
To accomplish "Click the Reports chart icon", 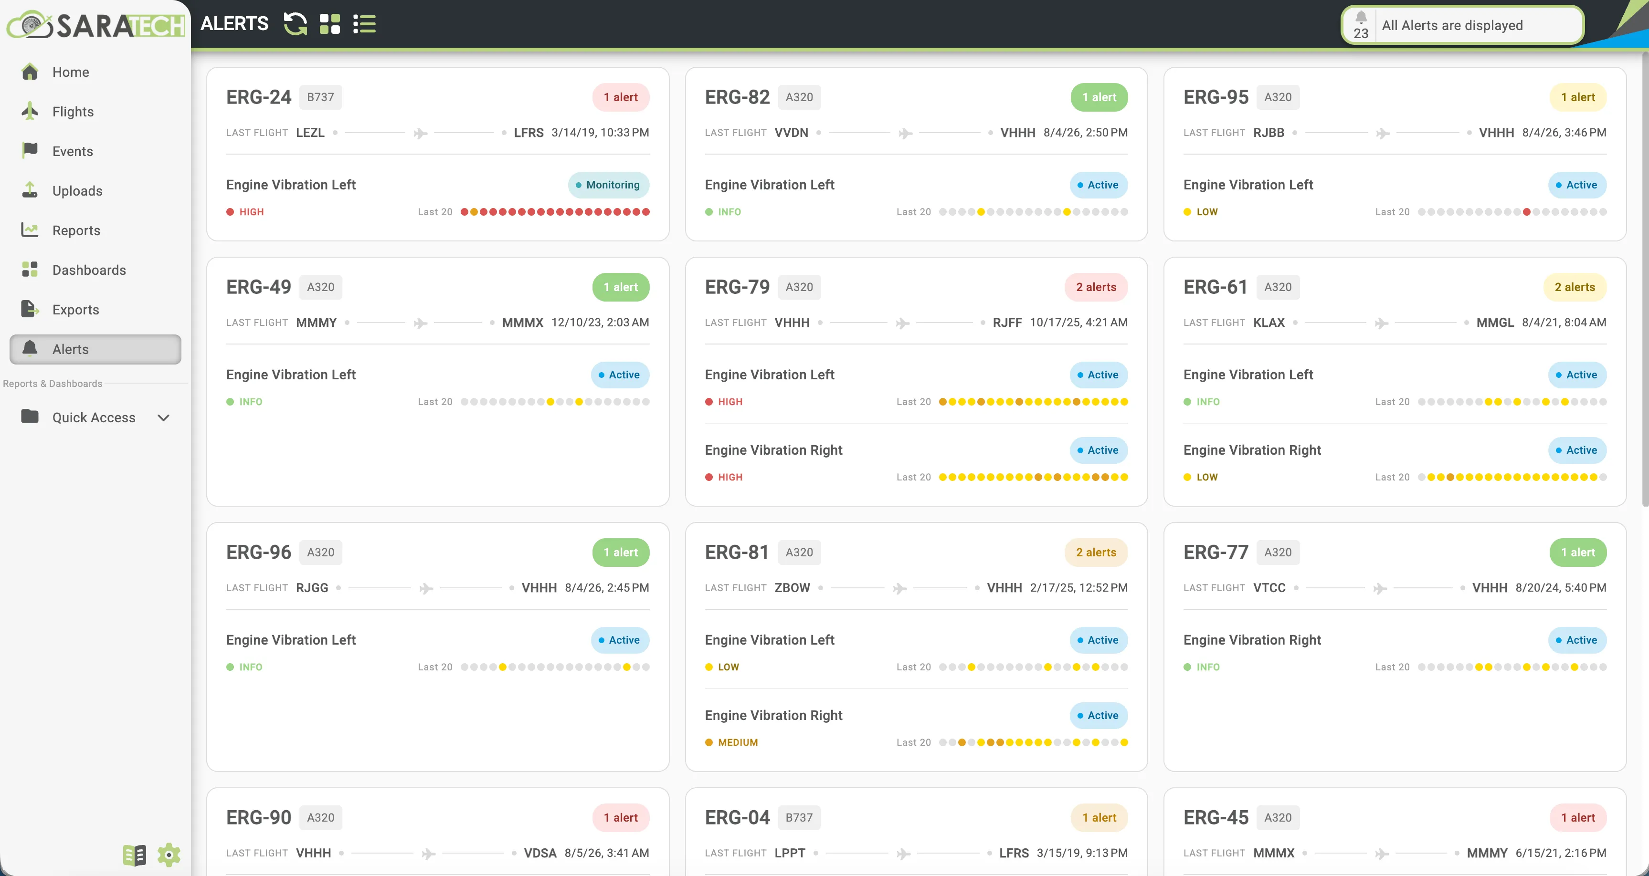I will pyautogui.click(x=30, y=229).
